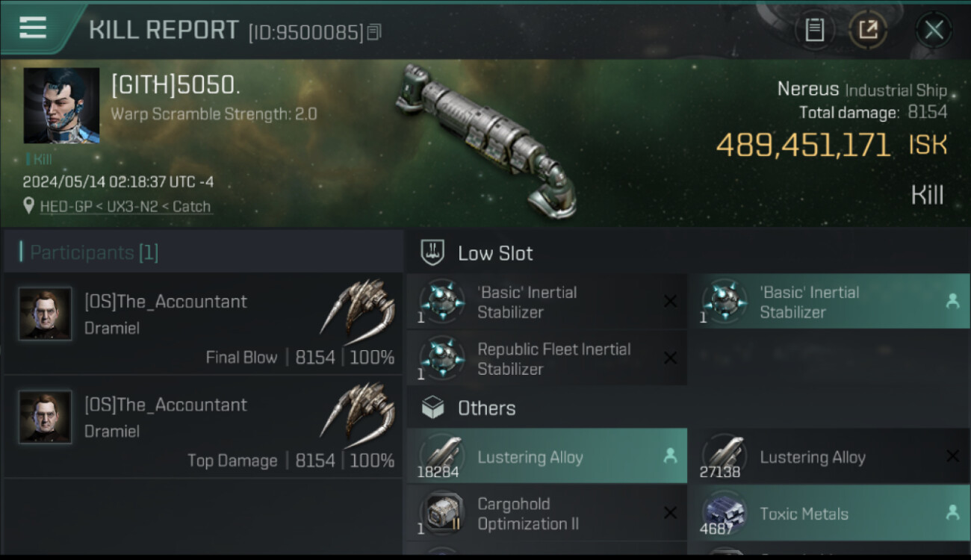
Task: Open the hamburger menu
Action: click(x=33, y=28)
